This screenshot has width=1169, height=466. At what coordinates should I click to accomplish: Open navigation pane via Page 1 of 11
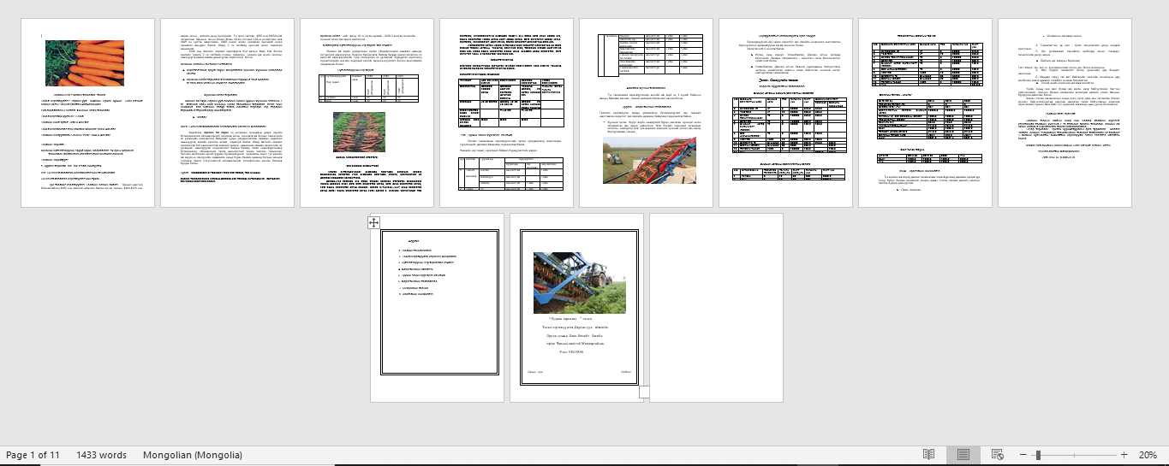pyautogui.click(x=33, y=455)
